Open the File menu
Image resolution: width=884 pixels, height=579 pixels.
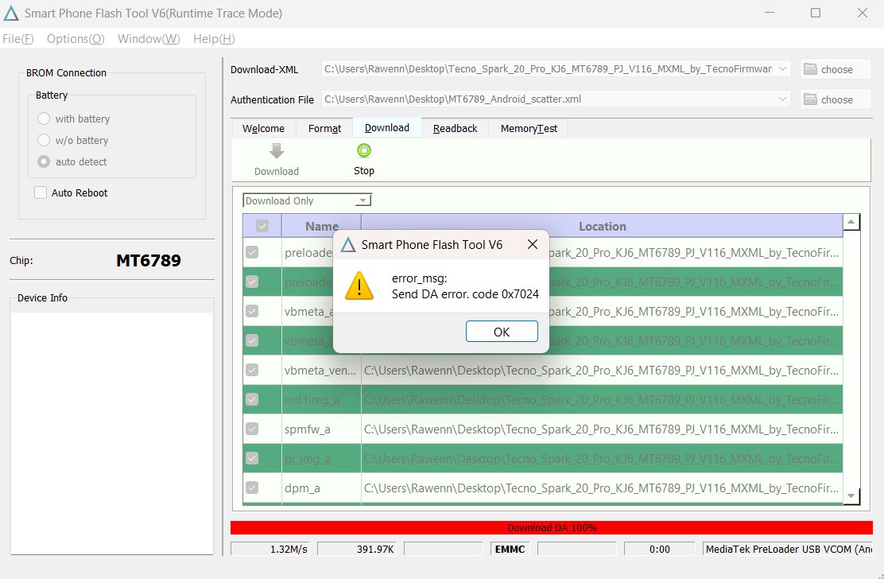point(18,39)
